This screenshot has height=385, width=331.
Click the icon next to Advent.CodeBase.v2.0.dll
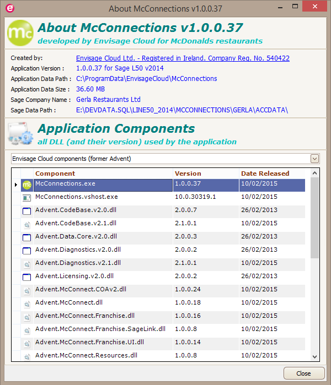pyautogui.click(x=27, y=211)
